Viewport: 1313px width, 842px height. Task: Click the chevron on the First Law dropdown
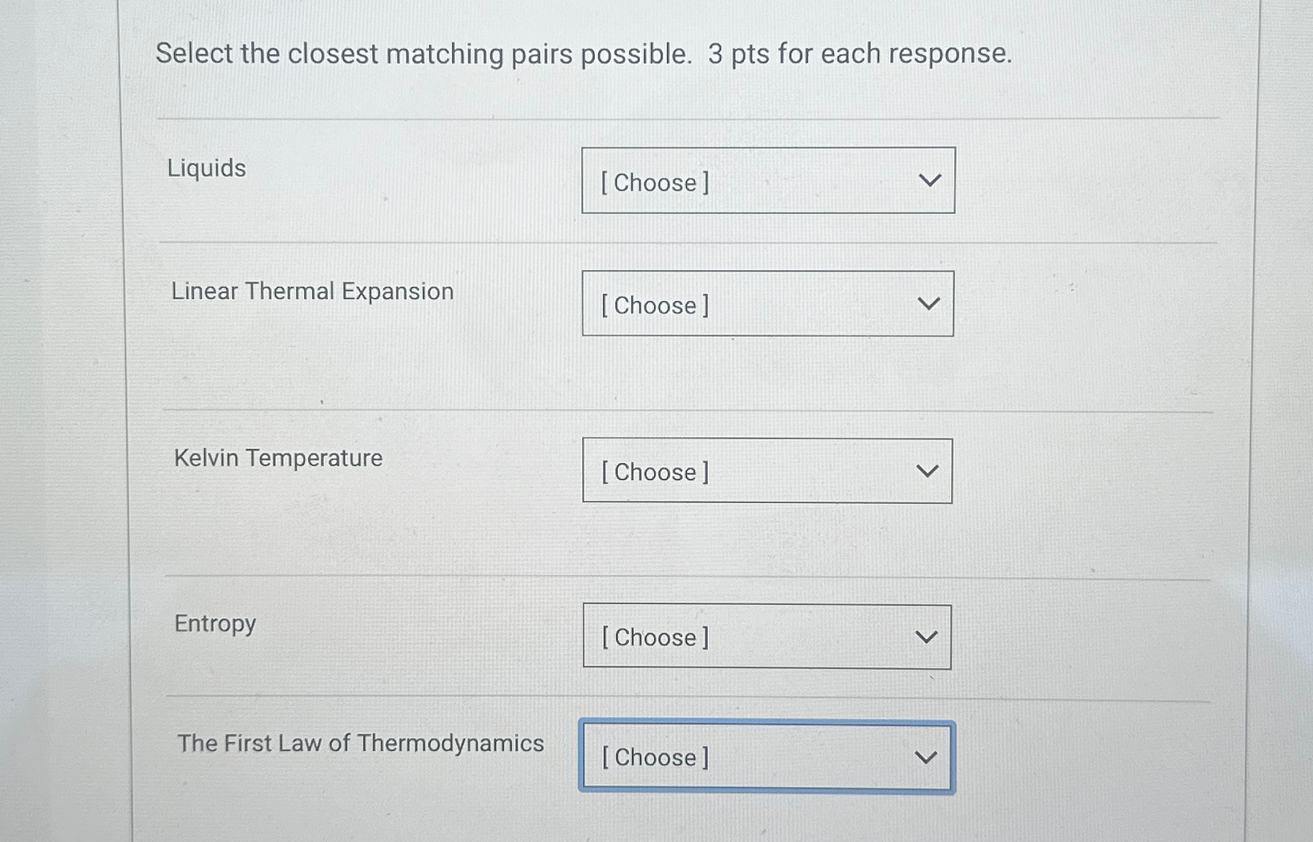click(x=926, y=756)
